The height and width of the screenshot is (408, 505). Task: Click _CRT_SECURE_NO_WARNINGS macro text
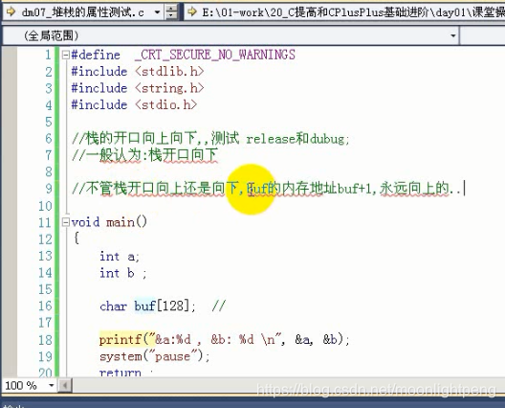pos(215,55)
